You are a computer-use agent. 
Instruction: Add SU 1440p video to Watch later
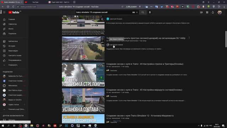(102, 39)
